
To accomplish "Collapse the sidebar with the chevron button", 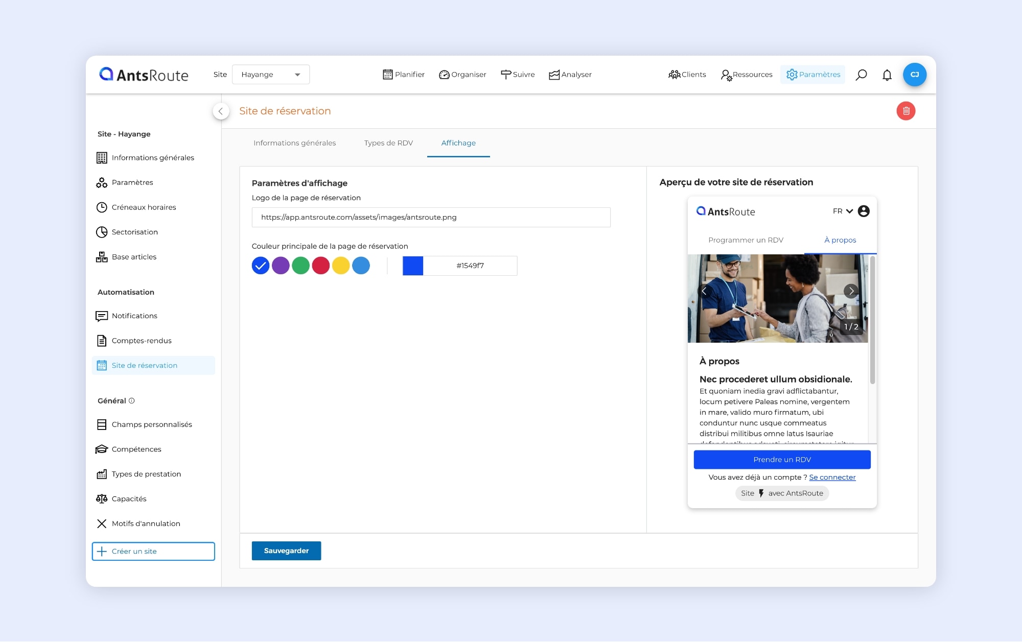I will tap(221, 111).
